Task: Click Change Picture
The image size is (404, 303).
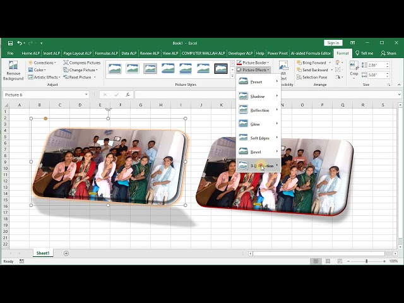Action: click(80, 70)
